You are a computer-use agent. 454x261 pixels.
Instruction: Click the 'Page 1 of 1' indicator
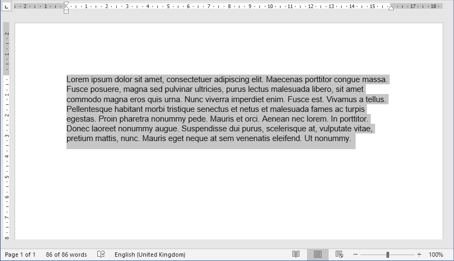(20, 255)
